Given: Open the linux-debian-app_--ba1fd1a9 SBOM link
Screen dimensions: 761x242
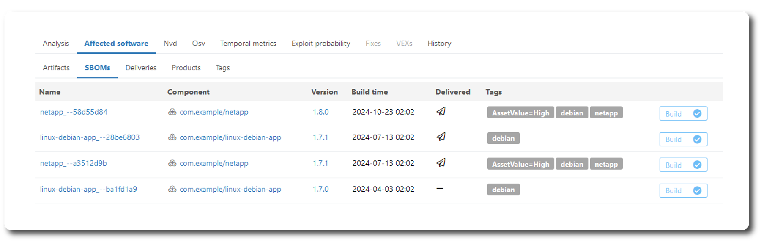Looking at the screenshot, I should tap(88, 189).
